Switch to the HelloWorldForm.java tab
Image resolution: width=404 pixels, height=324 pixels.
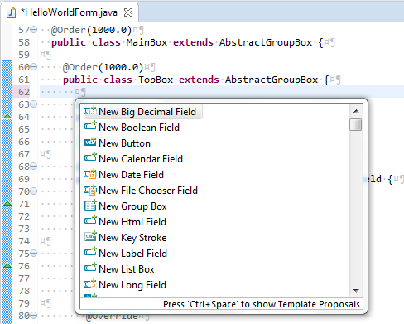tap(69, 12)
